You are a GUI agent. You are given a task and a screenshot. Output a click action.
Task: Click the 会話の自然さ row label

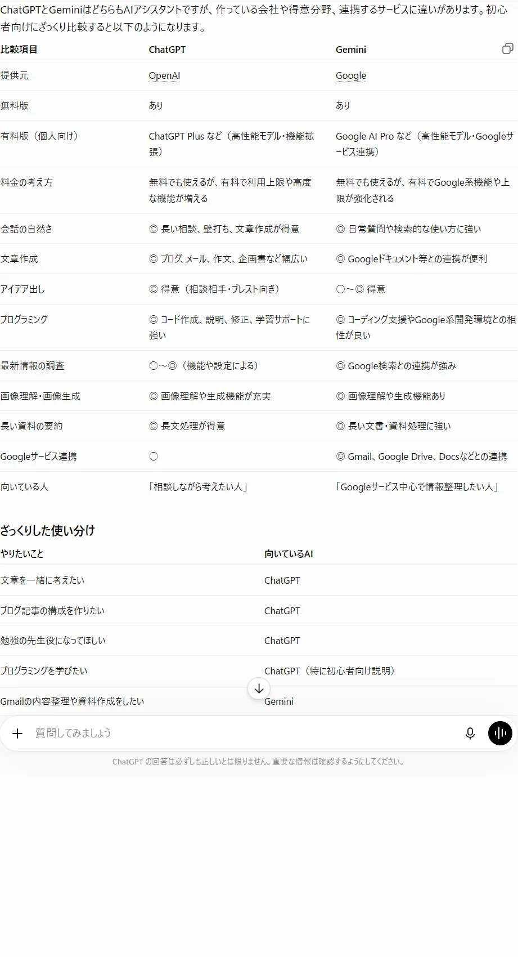(x=26, y=229)
